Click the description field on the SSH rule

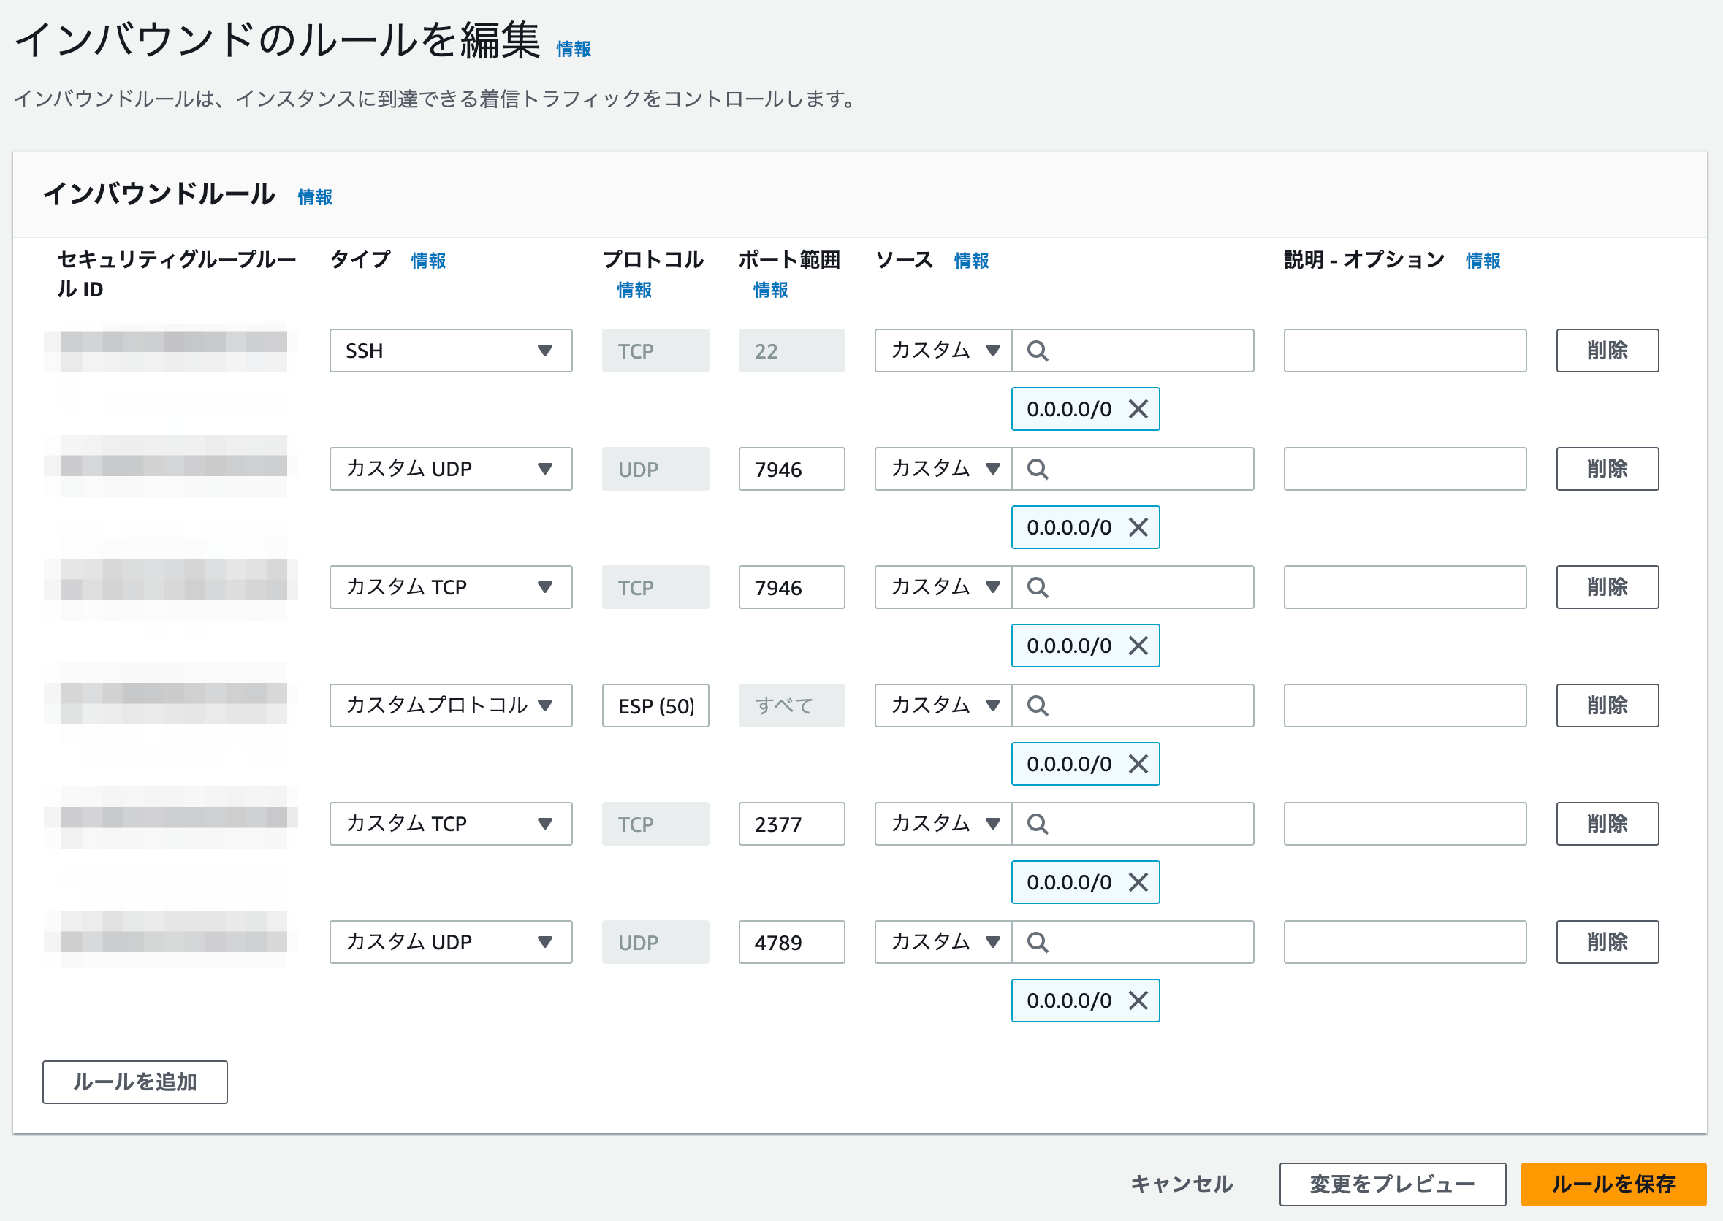click(x=1405, y=351)
